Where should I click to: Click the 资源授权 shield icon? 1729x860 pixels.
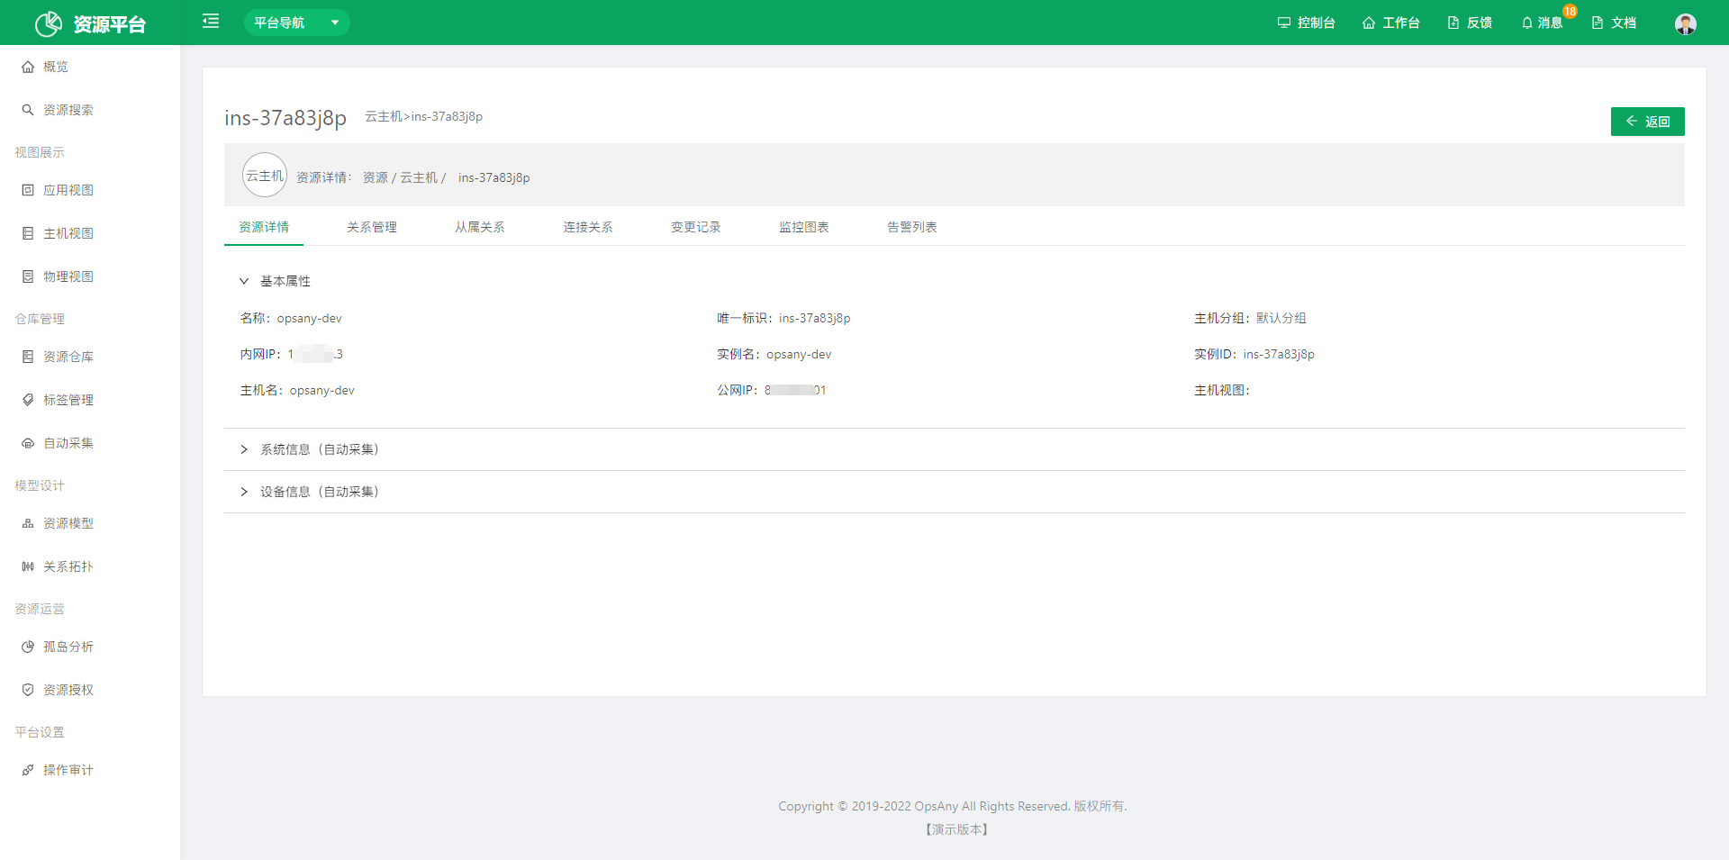pos(28,690)
